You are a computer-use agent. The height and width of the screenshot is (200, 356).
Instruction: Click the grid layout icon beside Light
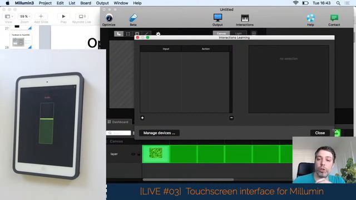point(254,33)
